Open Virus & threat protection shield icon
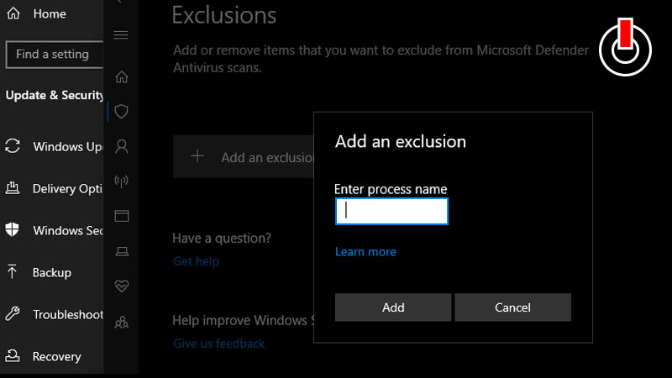672x378 pixels. tap(122, 112)
